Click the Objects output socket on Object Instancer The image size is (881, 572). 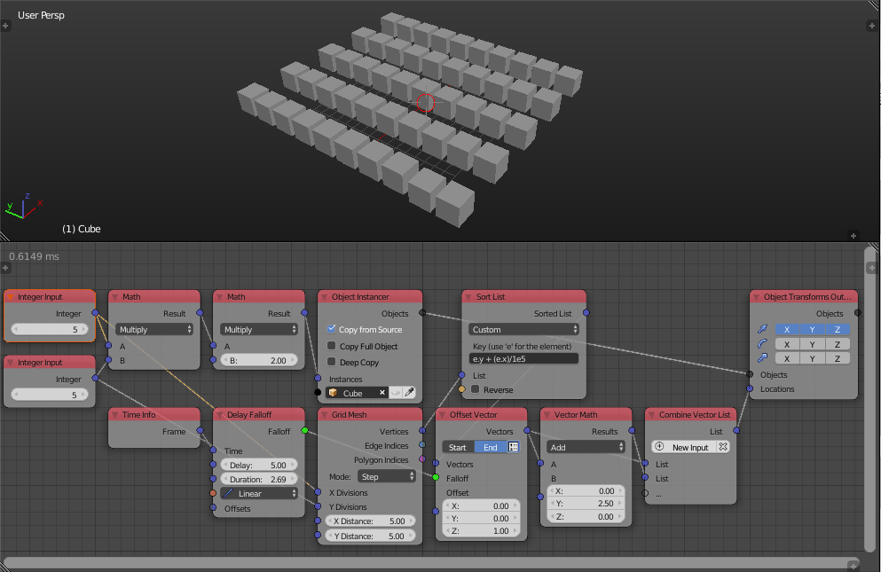pos(422,312)
